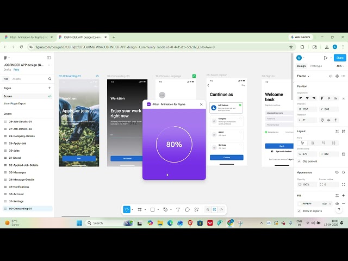
Task: Click the X position field 1157
Action: (x=307, y=109)
